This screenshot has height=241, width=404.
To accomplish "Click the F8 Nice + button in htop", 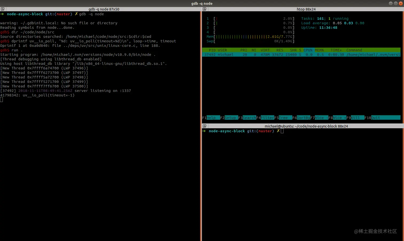I will 337,118.
